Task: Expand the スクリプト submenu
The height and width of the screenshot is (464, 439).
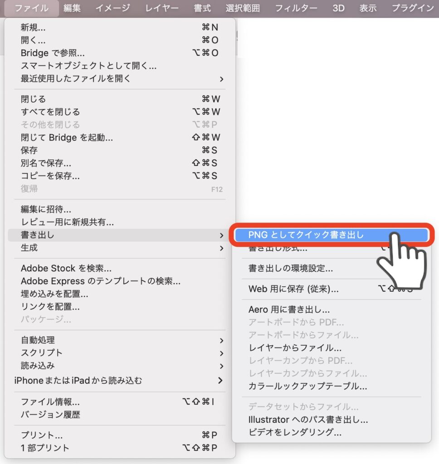Action: pyautogui.click(x=42, y=353)
